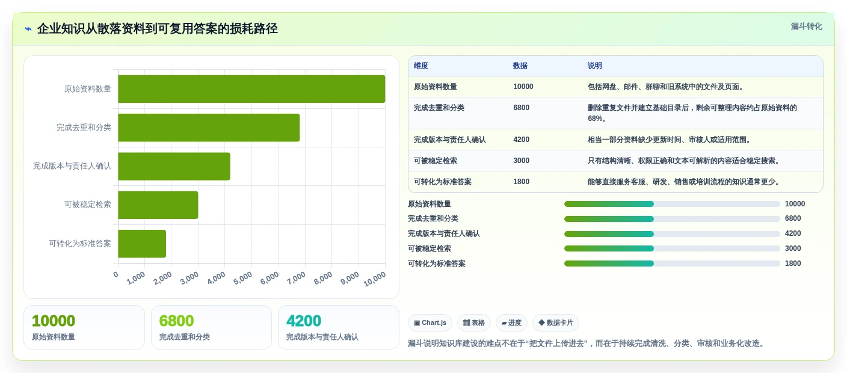Click the lightning icon beside the title

point(28,29)
